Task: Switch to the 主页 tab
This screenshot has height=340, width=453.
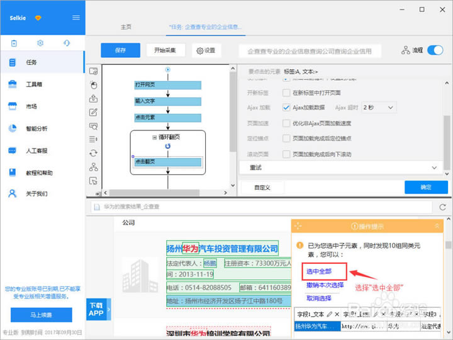Action: point(126,27)
